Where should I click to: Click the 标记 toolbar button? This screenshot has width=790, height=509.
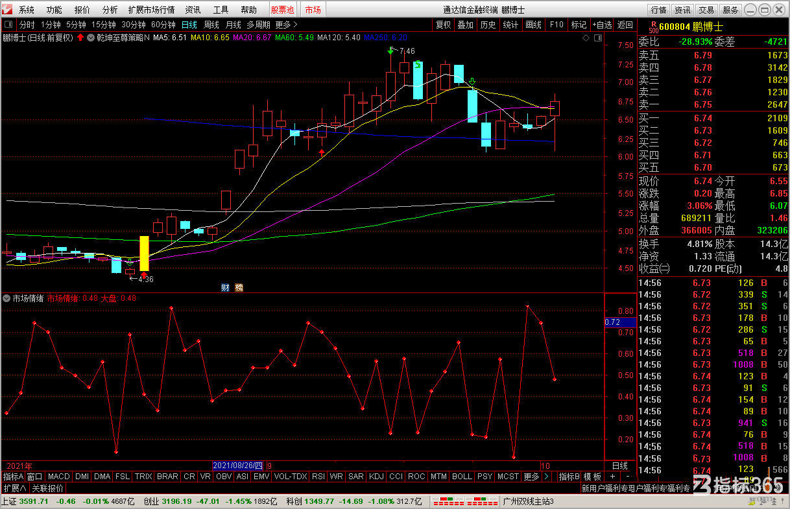[x=579, y=25]
